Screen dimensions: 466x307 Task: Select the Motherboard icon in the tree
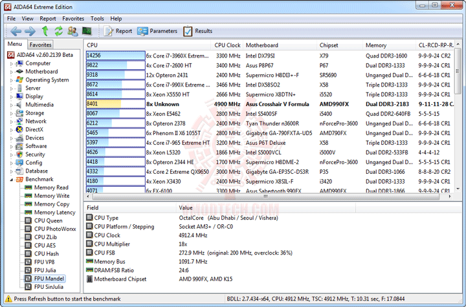pyautogui.click(x=19, y=72)
